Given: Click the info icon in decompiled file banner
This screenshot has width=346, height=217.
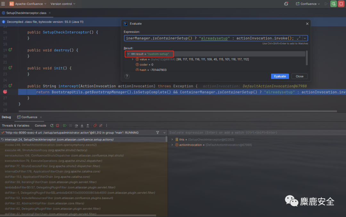Looking at the screenshot, I should 4,22.
